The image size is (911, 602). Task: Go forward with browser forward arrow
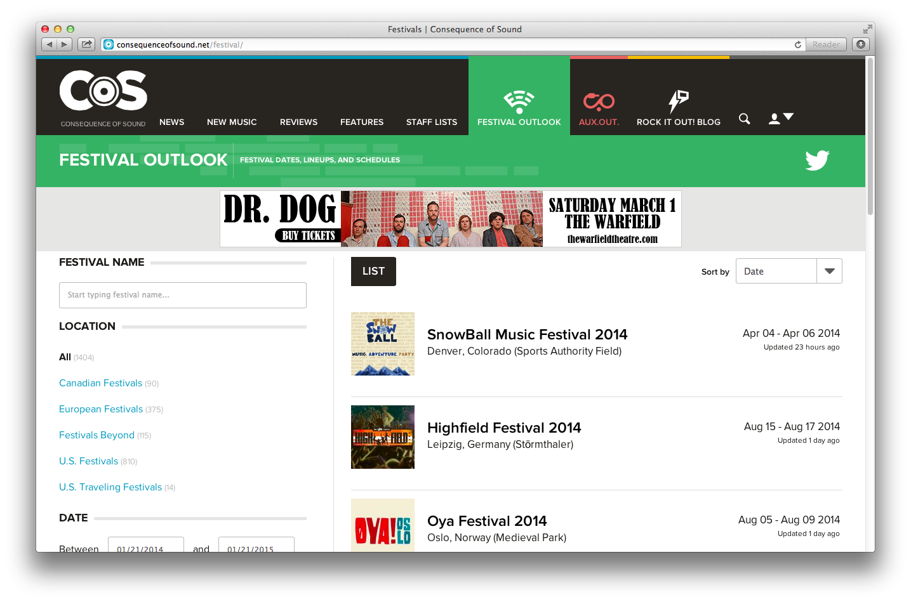click(x=64, y=44)
